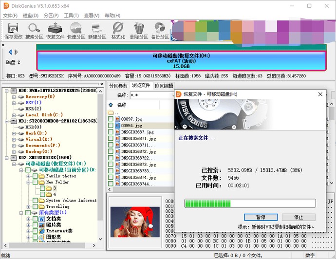The width and height of the screenshot is (336, 259).
Task: Click the 停止 (Stop) button
Action: 298,217
